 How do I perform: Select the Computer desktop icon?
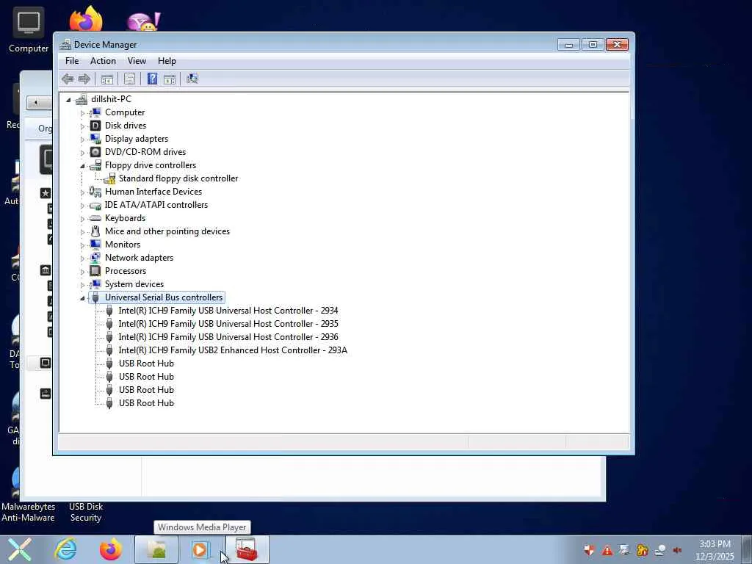[29, 22]
